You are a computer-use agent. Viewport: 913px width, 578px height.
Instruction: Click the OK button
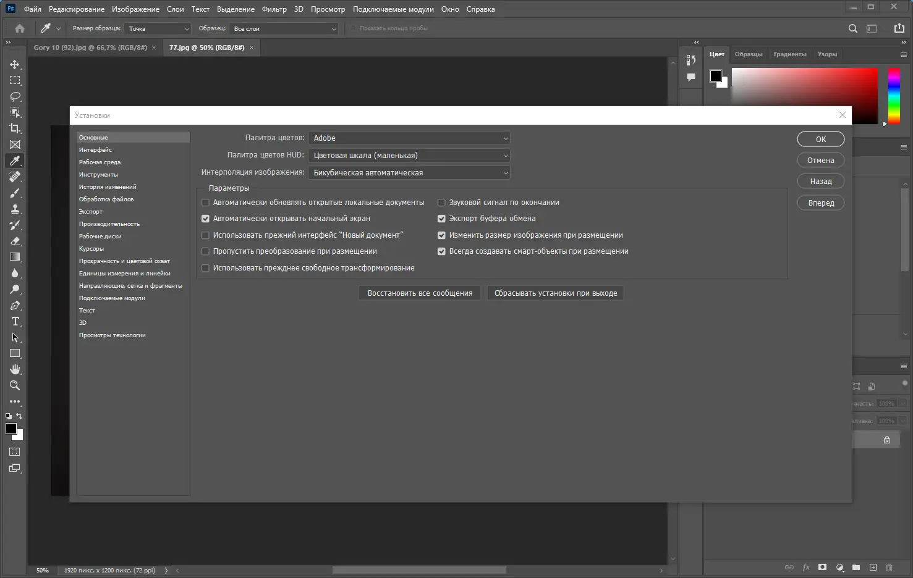(x=821, y=139)
